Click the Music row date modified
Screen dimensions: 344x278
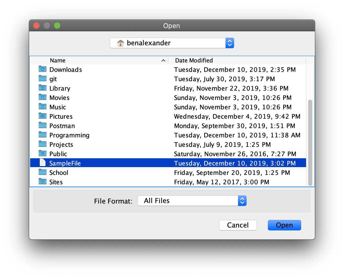pos(233,107)
